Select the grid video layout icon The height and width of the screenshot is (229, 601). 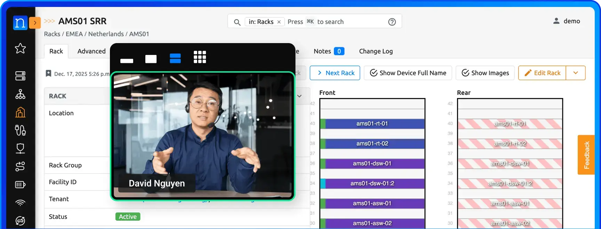(x=200, y=57)
